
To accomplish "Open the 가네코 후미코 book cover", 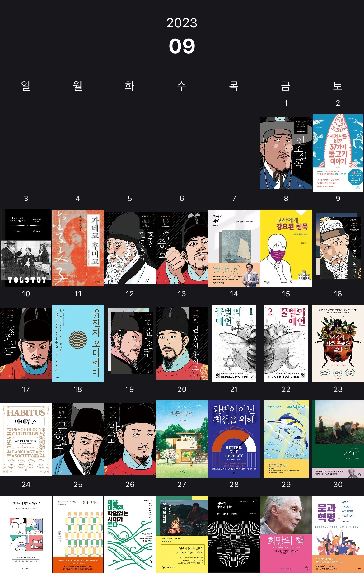I will tap(78, 248).
